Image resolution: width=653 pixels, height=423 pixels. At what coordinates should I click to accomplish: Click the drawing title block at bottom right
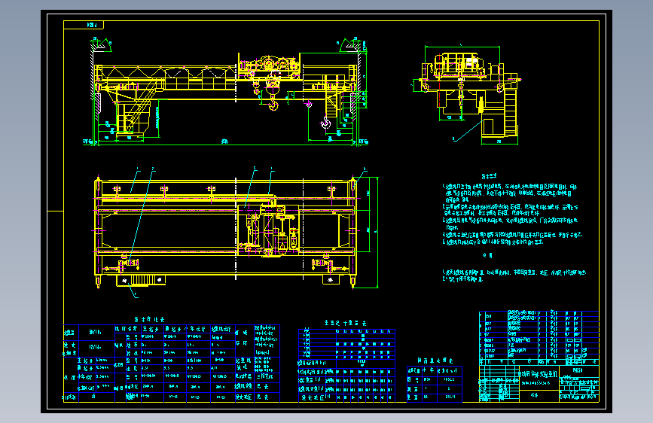(539, 383)
